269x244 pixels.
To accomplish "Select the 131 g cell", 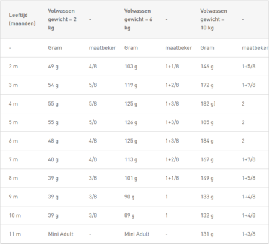I will (207, 234).
